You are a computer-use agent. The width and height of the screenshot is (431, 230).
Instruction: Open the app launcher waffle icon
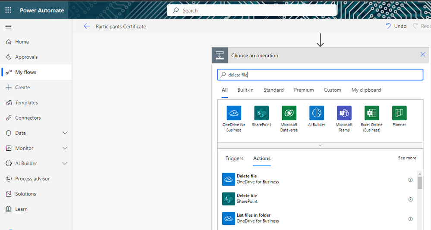click(x=8, y=10)
